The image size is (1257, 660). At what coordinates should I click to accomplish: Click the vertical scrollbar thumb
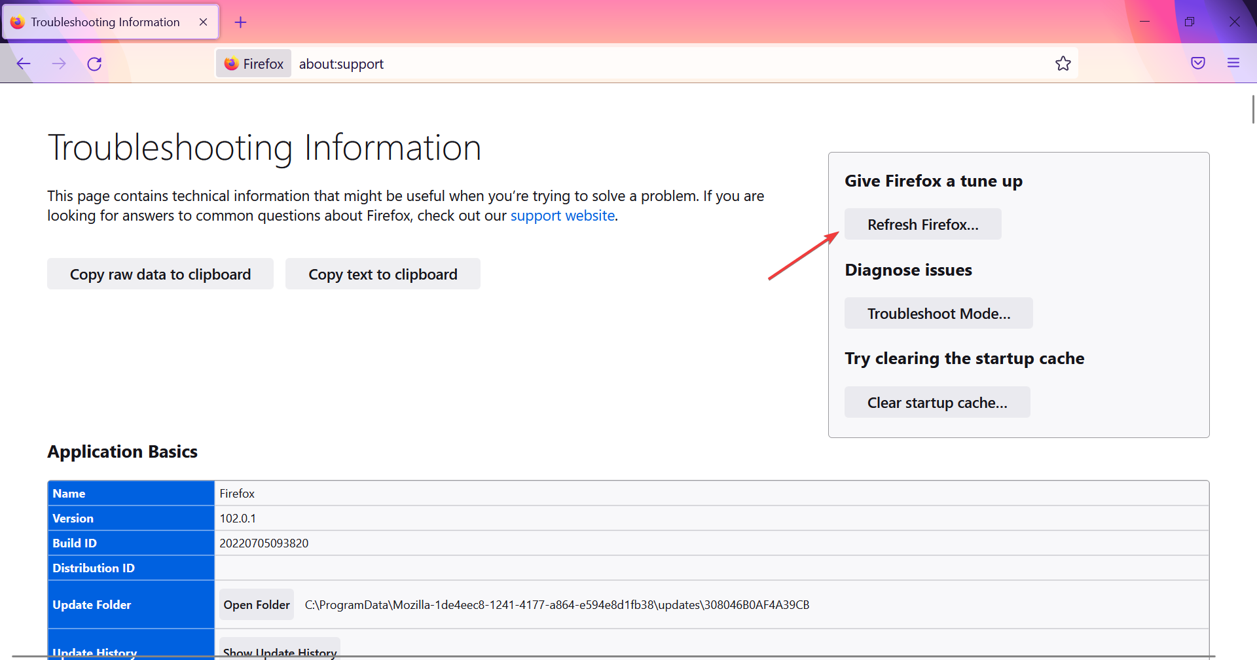tap(1253, 109)
